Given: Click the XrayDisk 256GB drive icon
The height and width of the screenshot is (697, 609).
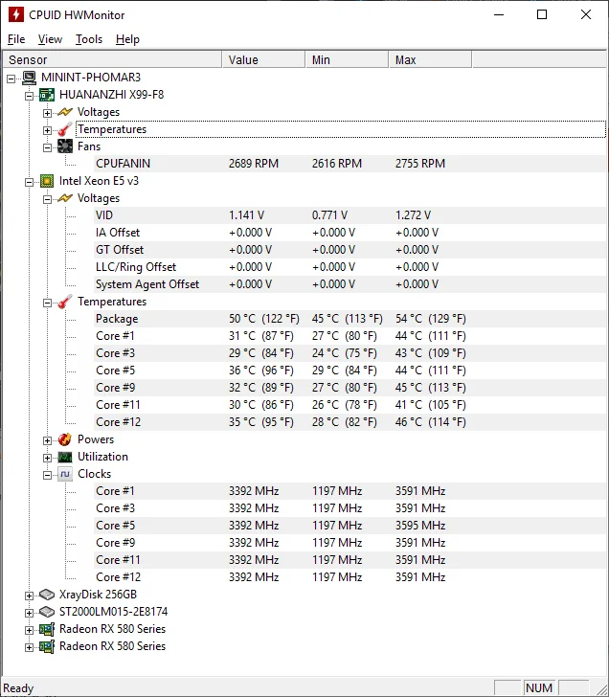Looking at the screenshot, I should pyautogui.click(x=47, y=595).
